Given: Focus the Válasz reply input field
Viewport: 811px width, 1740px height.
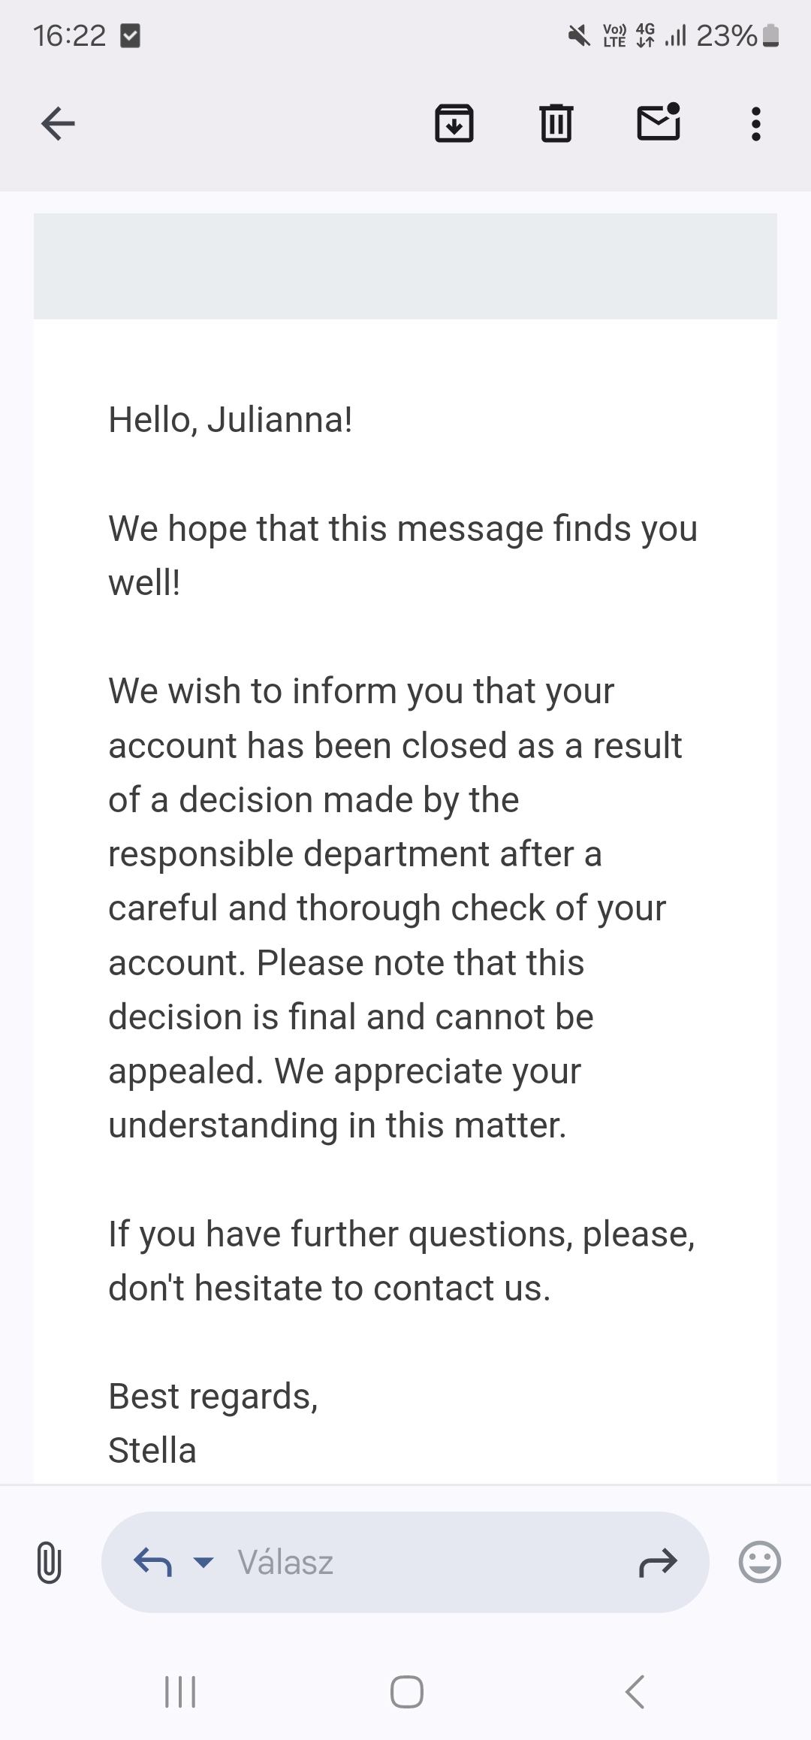Looking at the screenshot, I should pos(405,1562).
